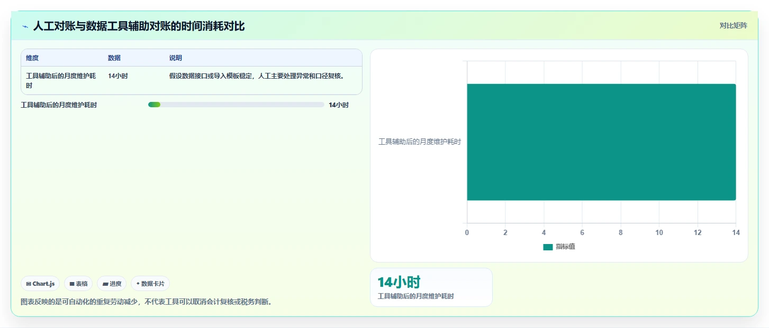Click the 指标值 legend label

(565, 247)
